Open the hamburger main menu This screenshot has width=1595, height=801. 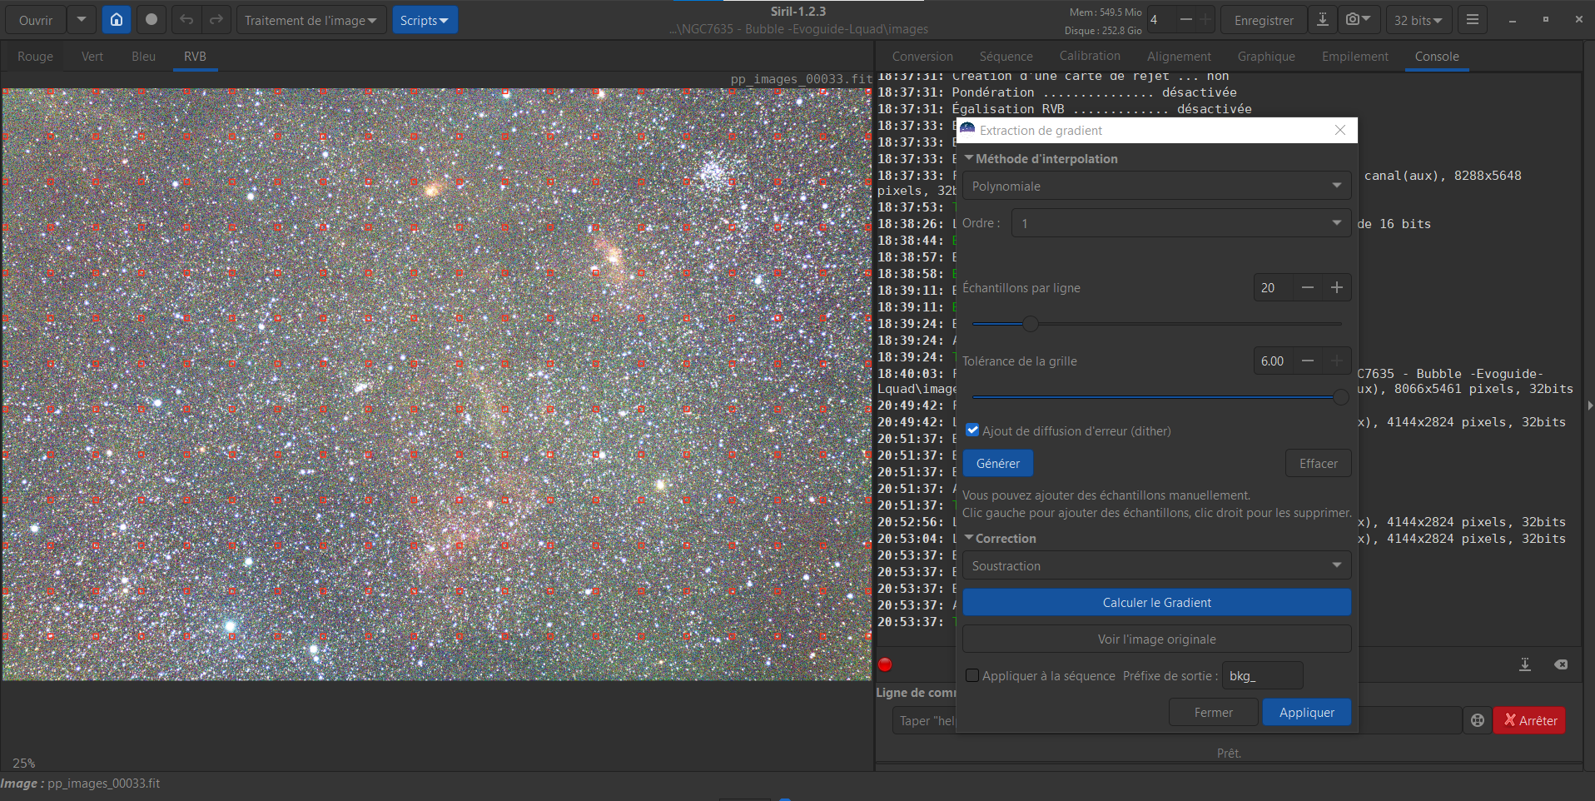pos(1472,20)
